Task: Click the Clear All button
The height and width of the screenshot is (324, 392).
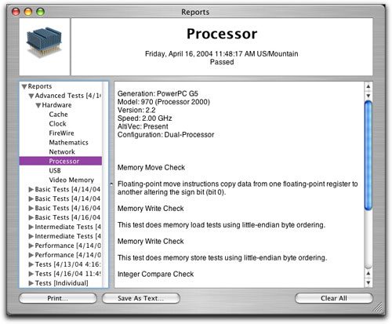Action: [334, 298]
